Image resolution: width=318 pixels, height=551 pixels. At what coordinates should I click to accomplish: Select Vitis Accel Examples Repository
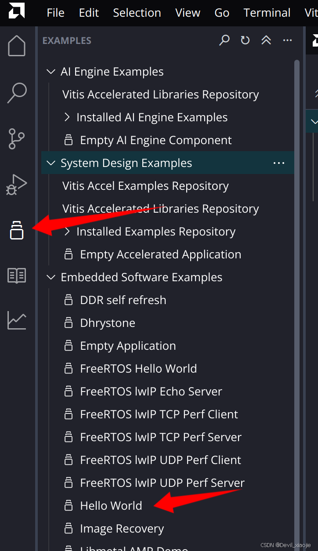tap(145, 186)
